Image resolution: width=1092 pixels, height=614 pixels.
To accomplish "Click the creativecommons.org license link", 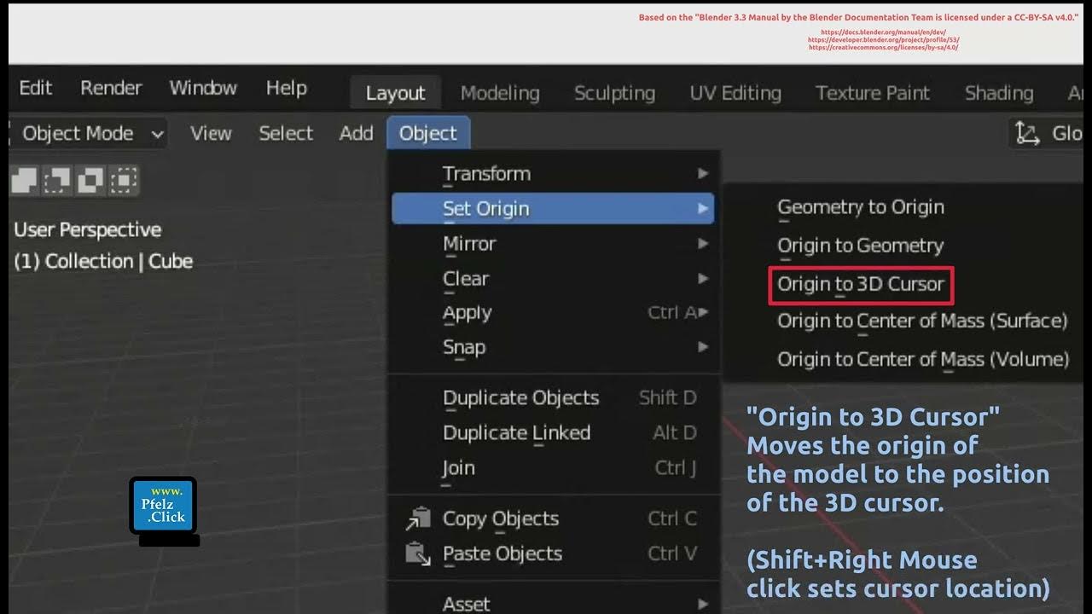I will [x=883, y=48].
